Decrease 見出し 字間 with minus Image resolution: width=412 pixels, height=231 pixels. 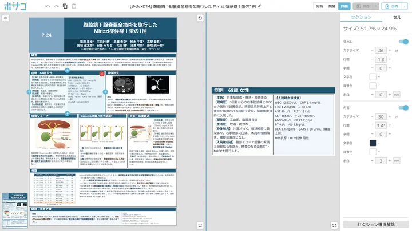coord(372,68)
